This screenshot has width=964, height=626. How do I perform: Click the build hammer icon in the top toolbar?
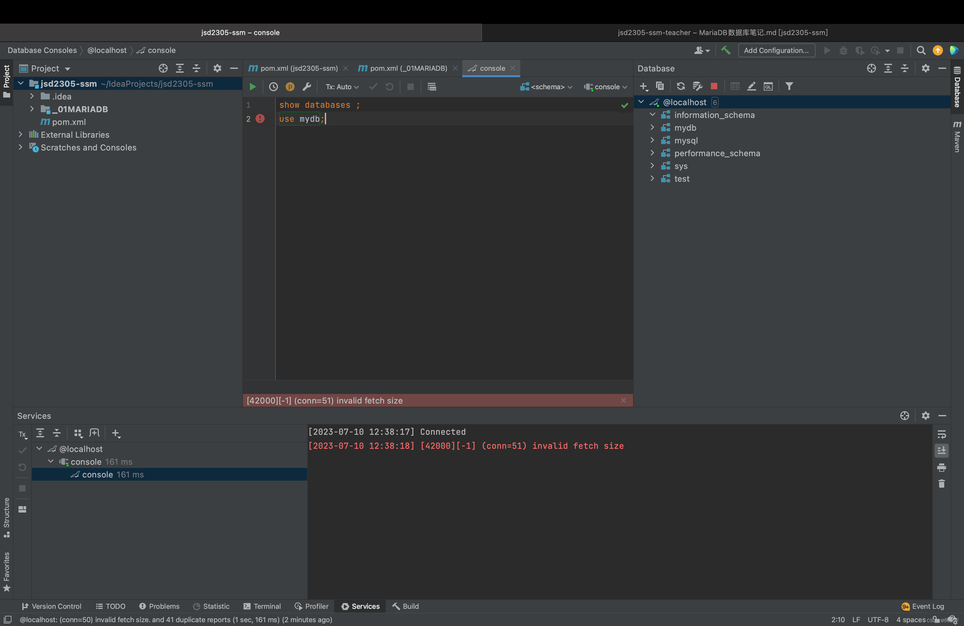[726, 50]
